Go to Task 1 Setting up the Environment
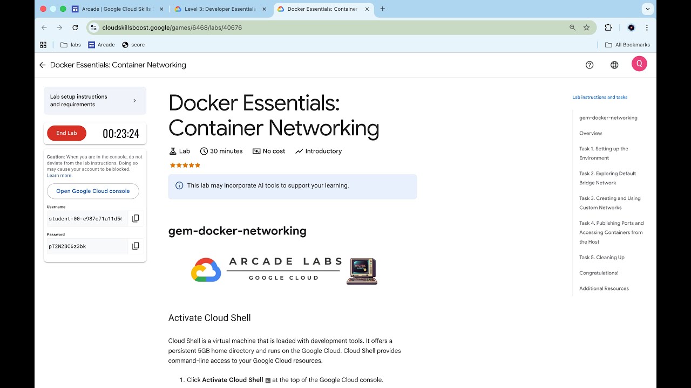691x388 pixels. (x=604, y=153)
